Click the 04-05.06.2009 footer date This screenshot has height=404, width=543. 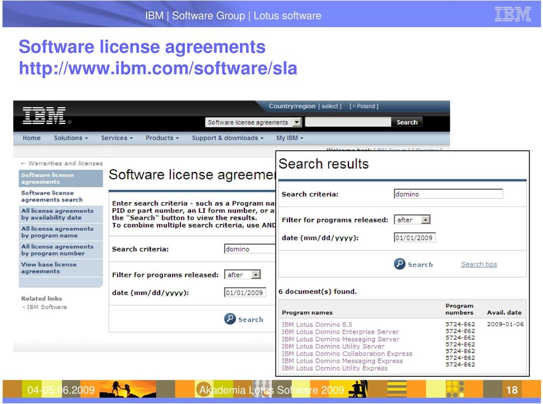pyautogui.click(x=61, y=390)
